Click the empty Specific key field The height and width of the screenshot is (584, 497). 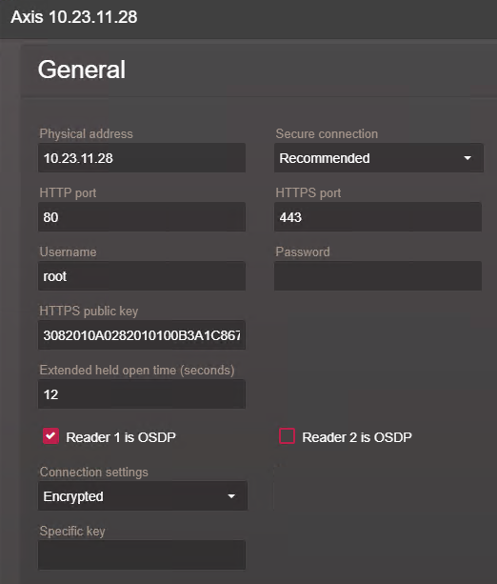[x=142, y=555]
